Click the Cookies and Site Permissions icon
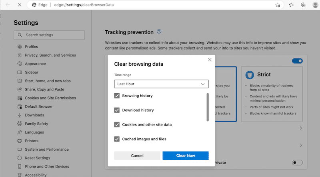 [x=20, y=98]
